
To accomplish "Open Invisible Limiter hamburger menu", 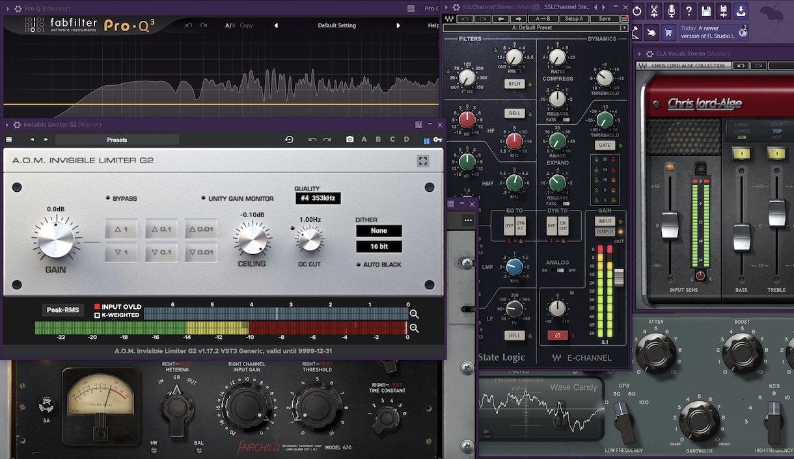I will pyautogui.click(x=9, y=140).
